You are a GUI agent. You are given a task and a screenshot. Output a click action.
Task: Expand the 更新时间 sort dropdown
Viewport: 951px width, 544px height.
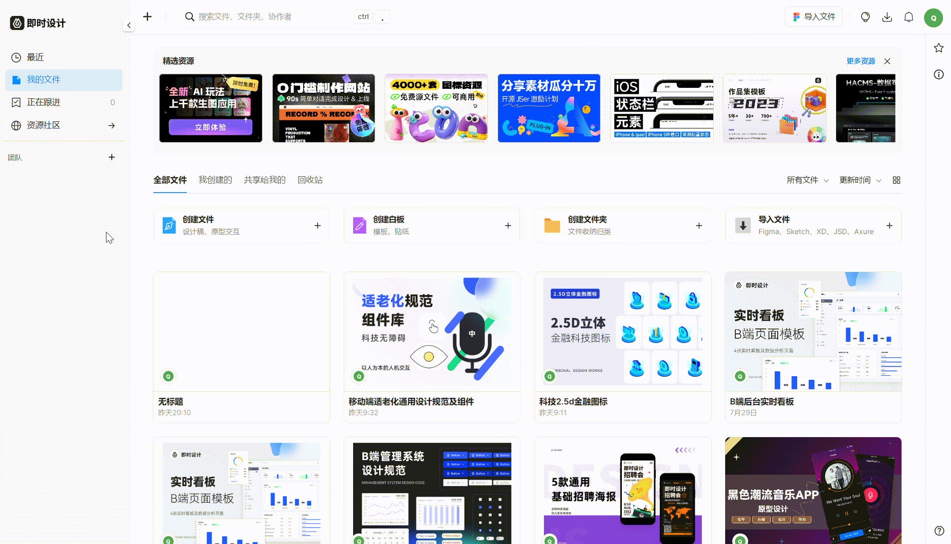coord(860,180)
